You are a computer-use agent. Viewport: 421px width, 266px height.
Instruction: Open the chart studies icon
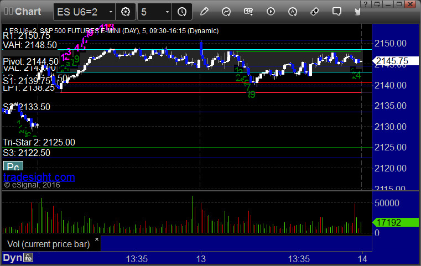(x=226, y=12)
